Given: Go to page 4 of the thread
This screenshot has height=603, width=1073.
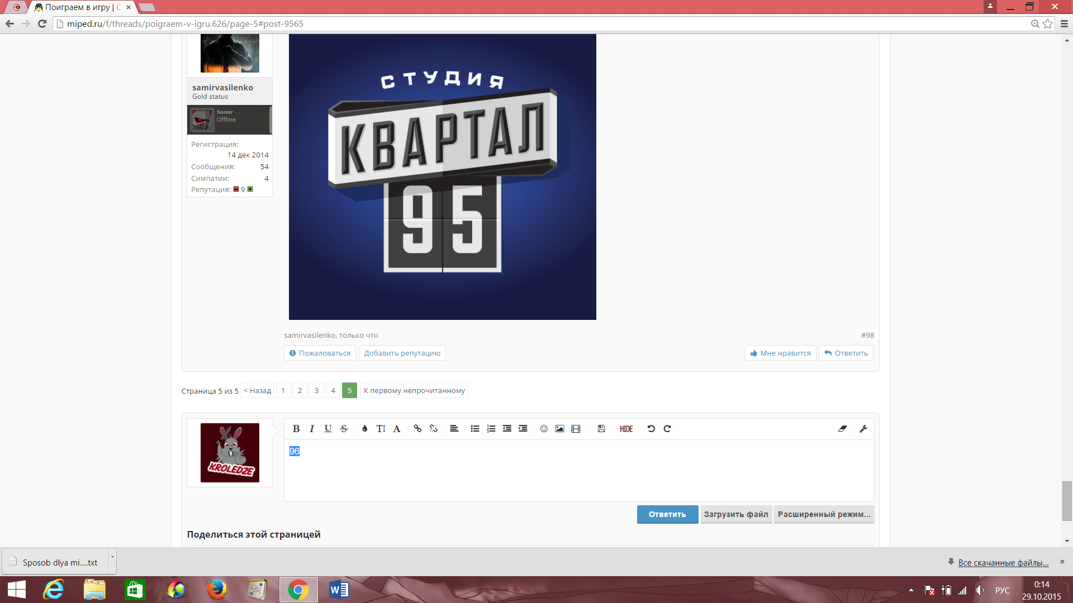Looking at the screenshot, I should 333,390.
